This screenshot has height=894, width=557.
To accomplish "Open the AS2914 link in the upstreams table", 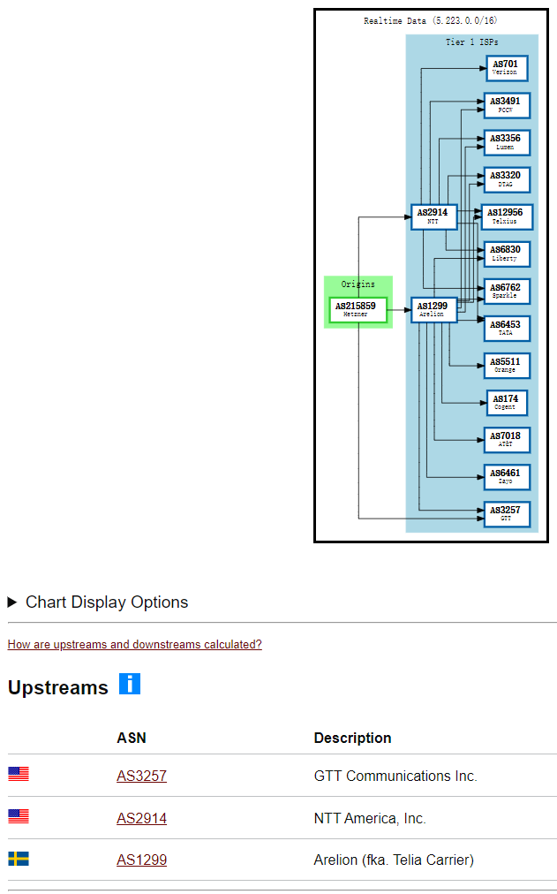I will click(x=142, y=818).
